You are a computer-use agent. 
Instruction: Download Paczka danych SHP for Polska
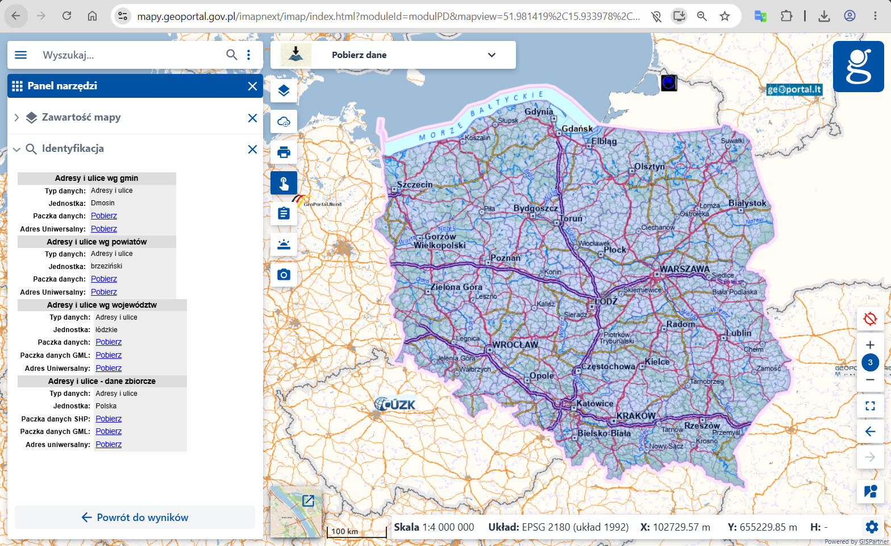coord(109,419)
